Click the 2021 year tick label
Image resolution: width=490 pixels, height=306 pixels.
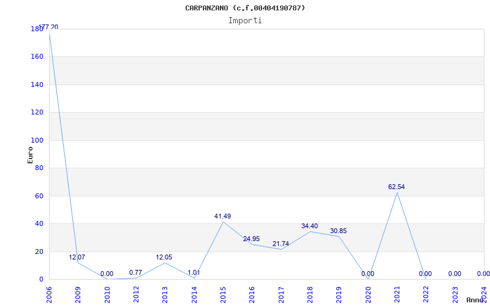pyautogui.click(x=397, y=295)
